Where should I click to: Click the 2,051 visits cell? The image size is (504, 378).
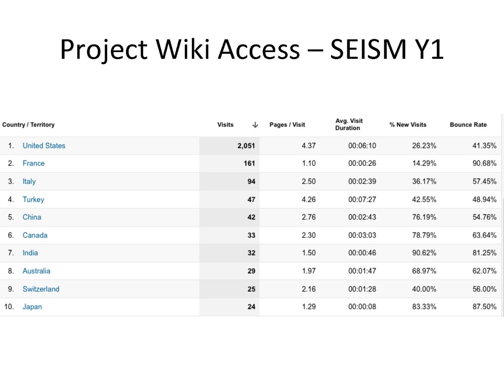tap(246, 146)
